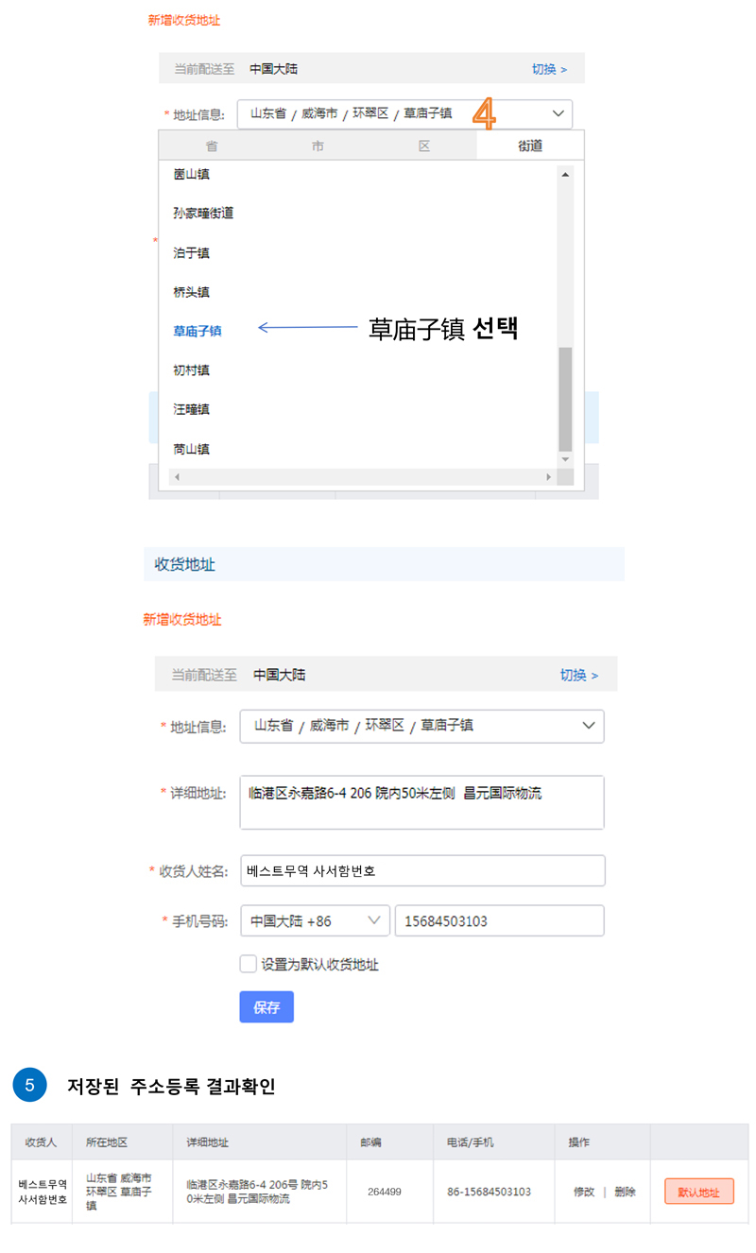Click the upper 切换 > link
The width and height of the screenshot is (756, 1253).
(549, 69)
